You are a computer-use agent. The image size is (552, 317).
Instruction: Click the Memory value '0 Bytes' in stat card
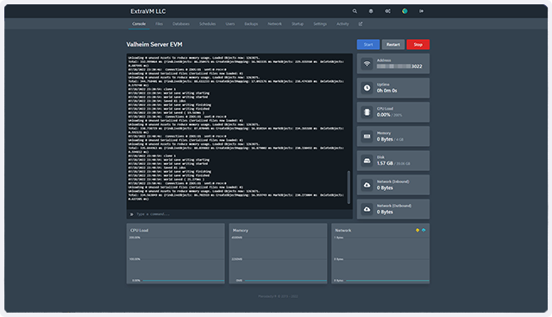[385, 139]
